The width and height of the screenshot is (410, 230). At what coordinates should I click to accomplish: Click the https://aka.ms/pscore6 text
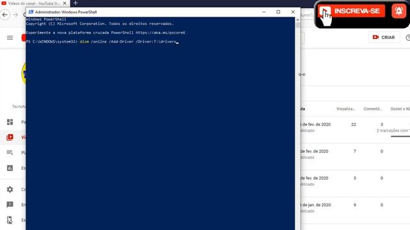[x=160, y=33]
